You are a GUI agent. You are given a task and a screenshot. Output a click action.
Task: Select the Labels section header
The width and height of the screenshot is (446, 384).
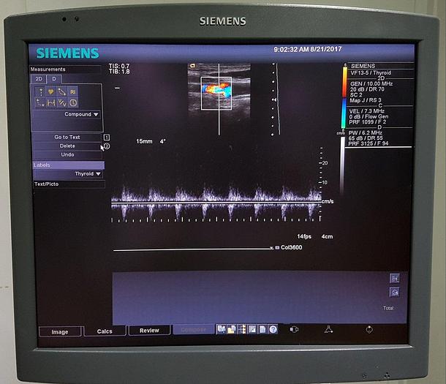tap(69, 165)
